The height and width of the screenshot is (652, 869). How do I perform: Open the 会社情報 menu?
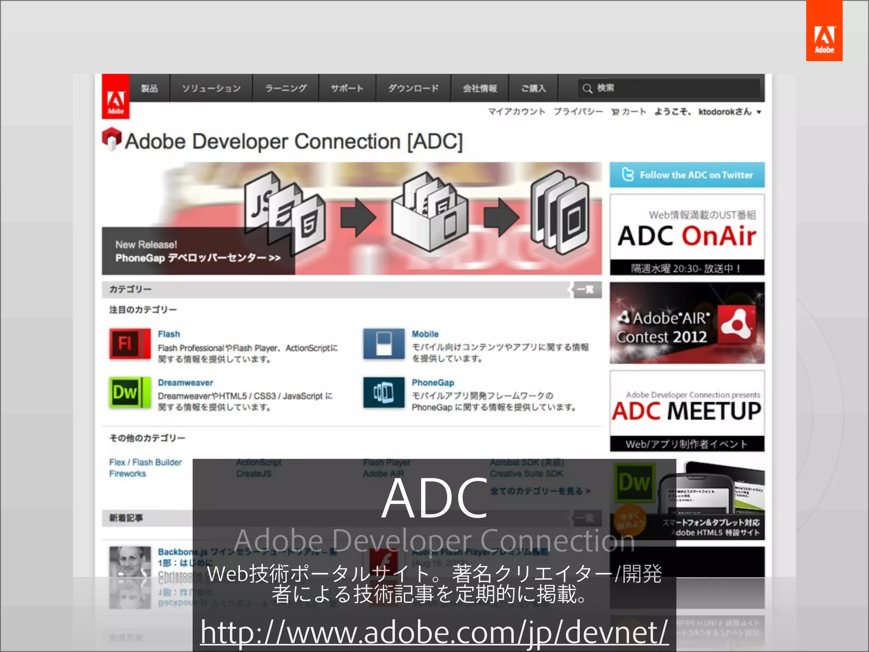(x=480, y=88)
